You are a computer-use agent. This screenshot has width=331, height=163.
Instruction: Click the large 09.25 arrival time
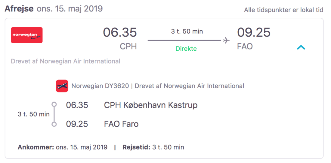(x=254, y=32)
